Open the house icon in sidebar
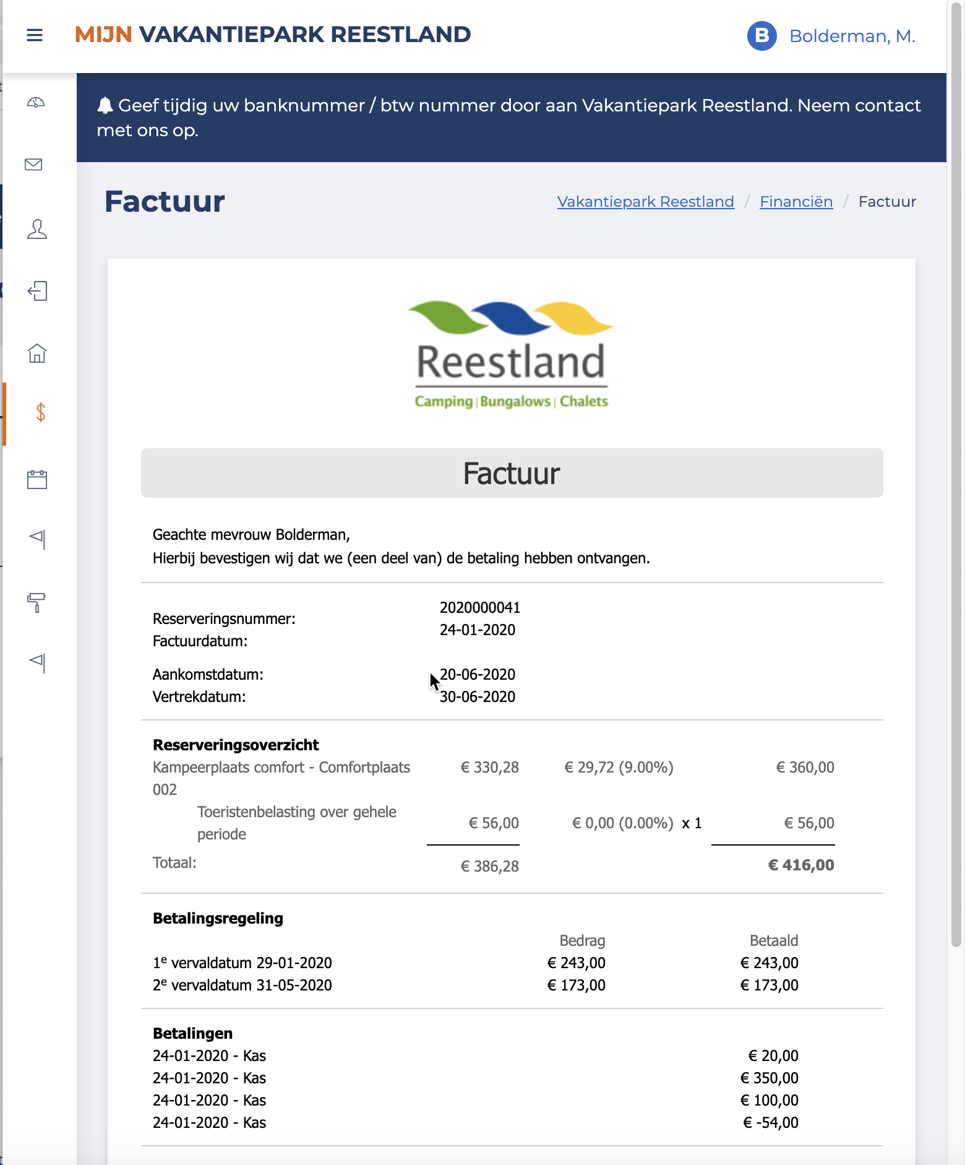Screen dimensions: 965x1165 pos(37,353)
